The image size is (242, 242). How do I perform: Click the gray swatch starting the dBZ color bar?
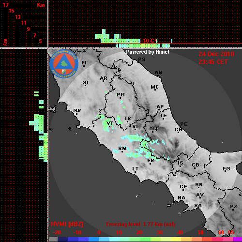click(53, 240)
